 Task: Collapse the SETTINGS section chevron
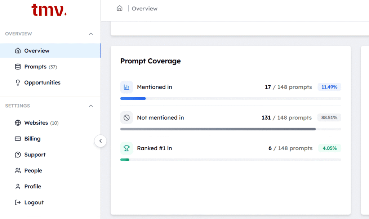click(91, 106)
